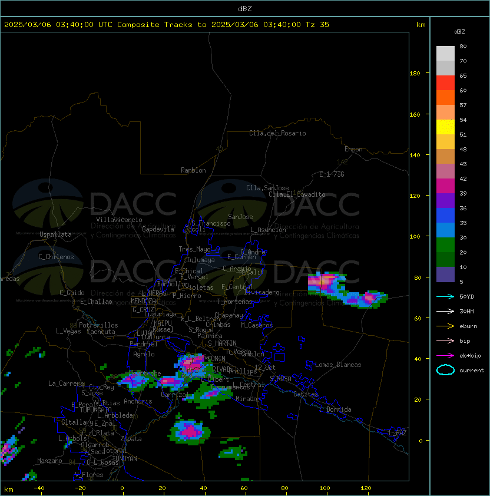Click the 'Uspallata' place label

tap(55, 234)
